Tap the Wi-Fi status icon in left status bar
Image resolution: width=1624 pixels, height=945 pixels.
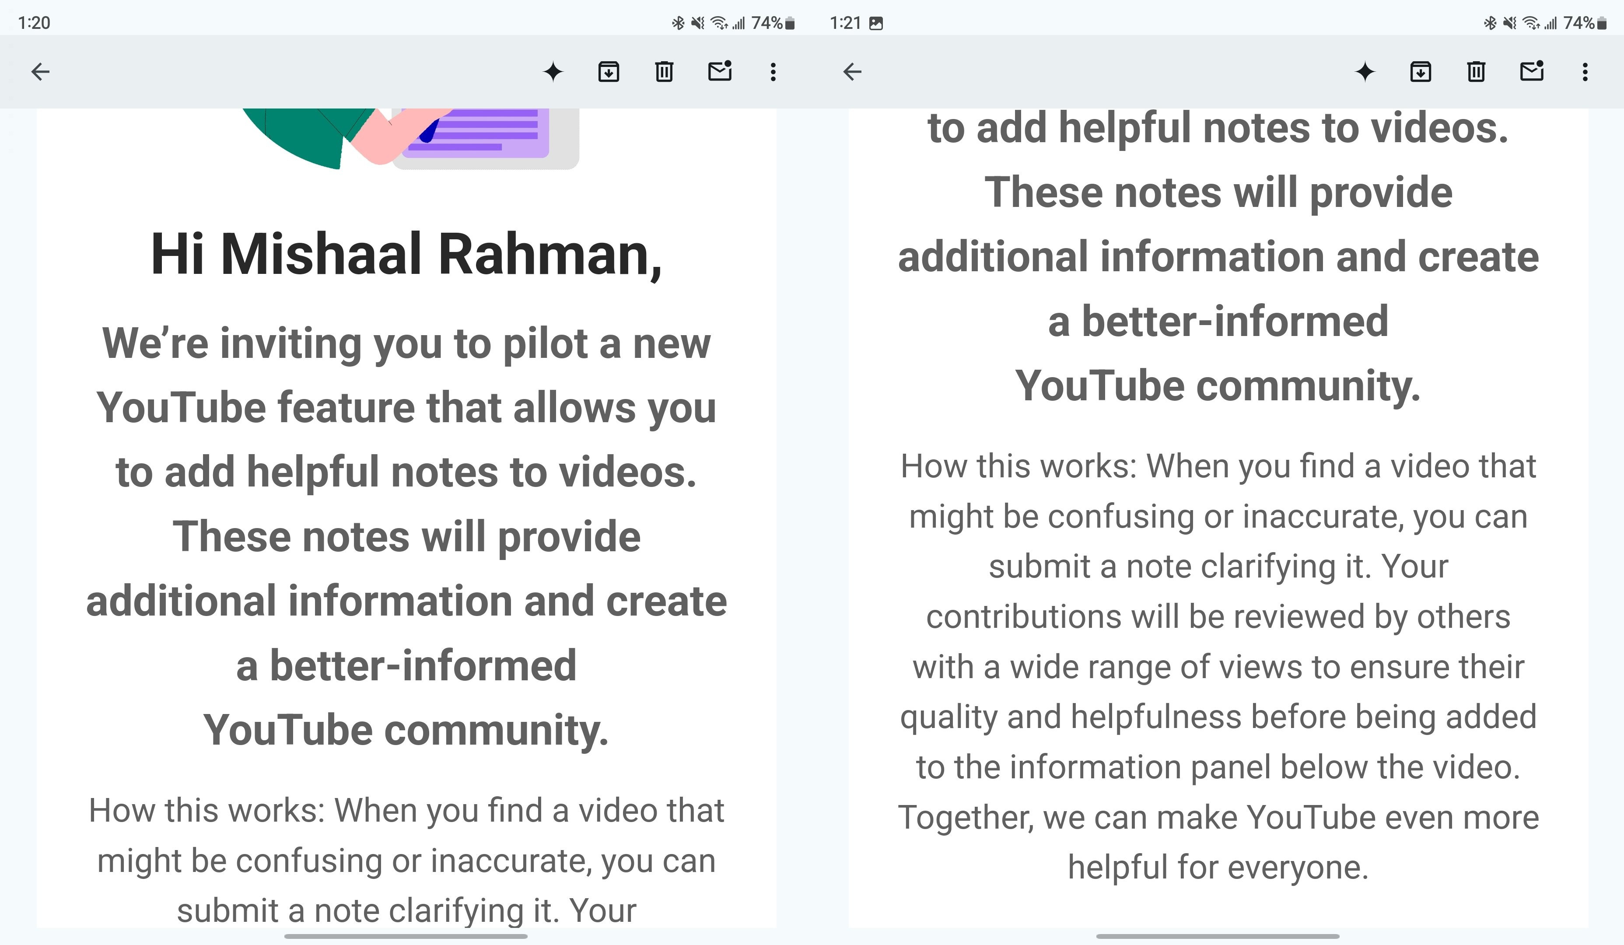coord(718,23)
